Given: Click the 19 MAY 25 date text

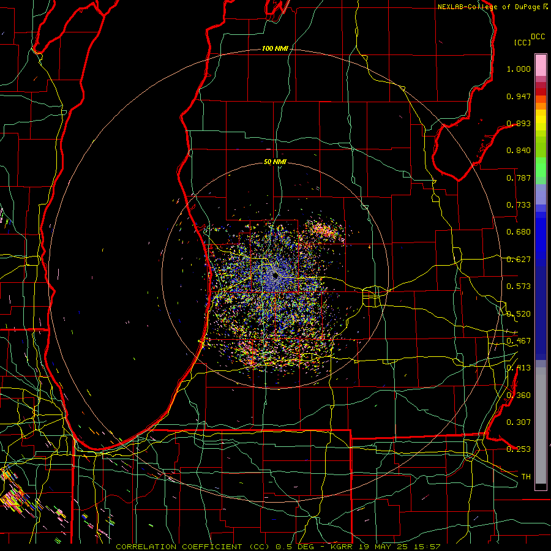Looking at the screenshot, I should tap(383, 547).
